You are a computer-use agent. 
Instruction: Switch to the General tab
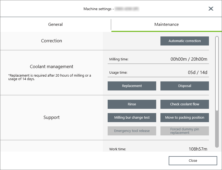(55, 24)
